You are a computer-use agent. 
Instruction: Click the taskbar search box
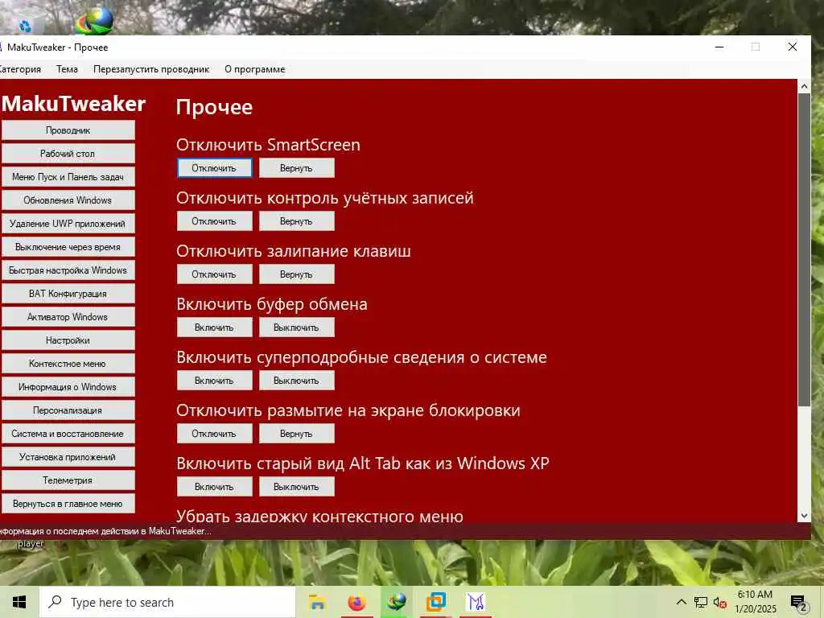[x=167, y=602]
